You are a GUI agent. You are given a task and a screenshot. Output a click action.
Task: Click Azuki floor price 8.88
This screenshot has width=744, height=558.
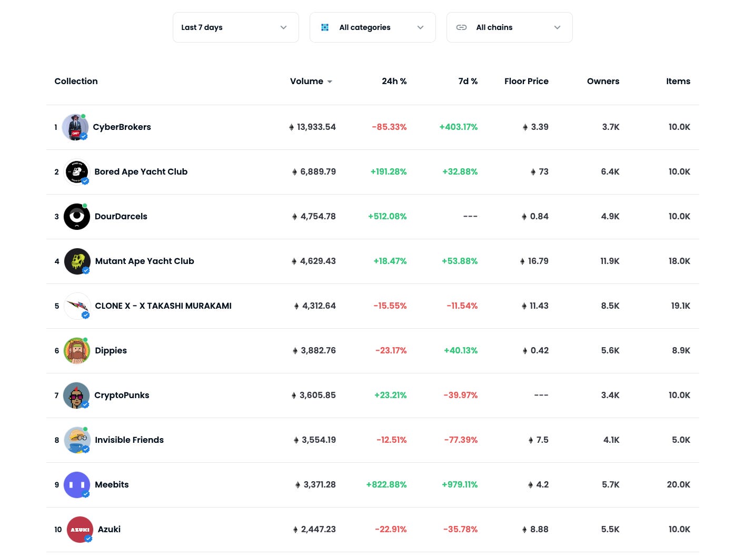[x=539, y=529]
